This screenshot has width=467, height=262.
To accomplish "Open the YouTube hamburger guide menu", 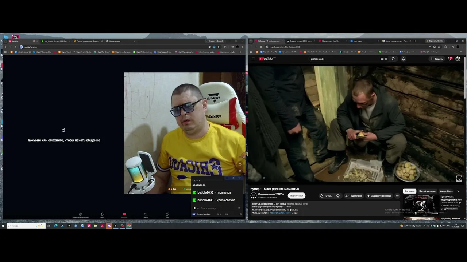I will tap(254, 59).
